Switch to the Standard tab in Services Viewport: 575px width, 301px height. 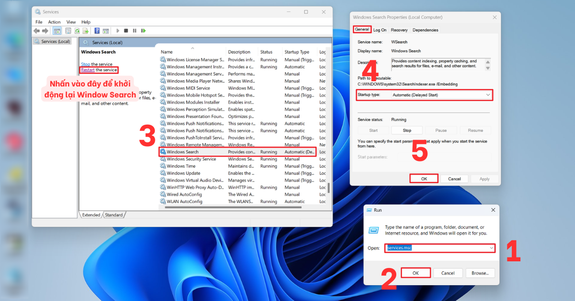pos(113,215)
